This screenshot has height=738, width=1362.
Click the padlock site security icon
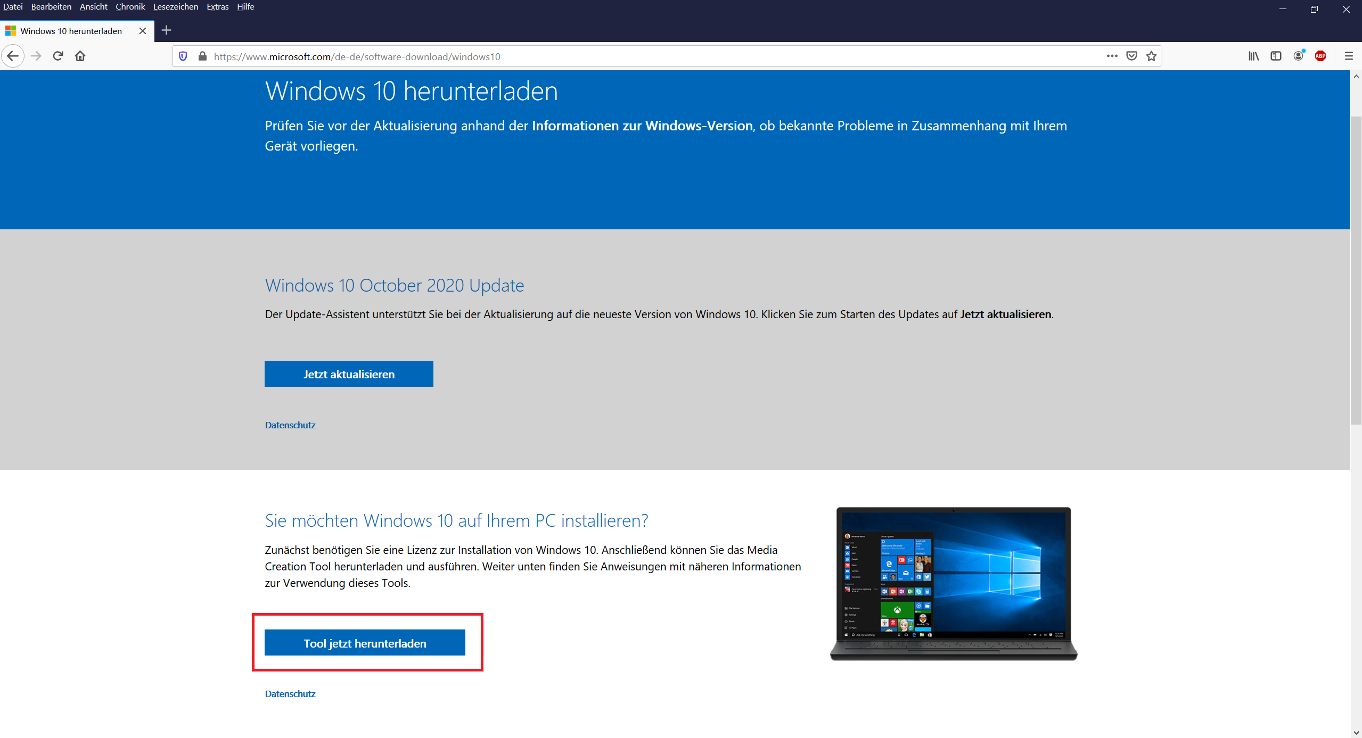(x=202, y=56)
